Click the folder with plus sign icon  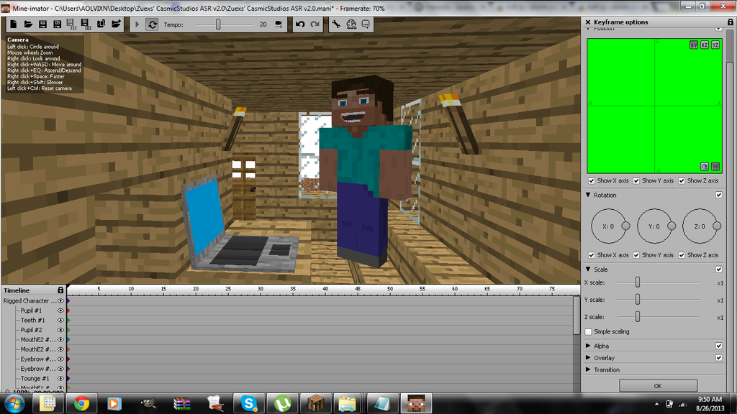116,24
